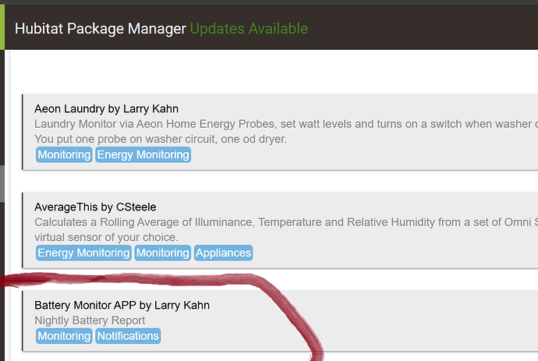Open the AverageThis by CSteele package

click(95, 207)
